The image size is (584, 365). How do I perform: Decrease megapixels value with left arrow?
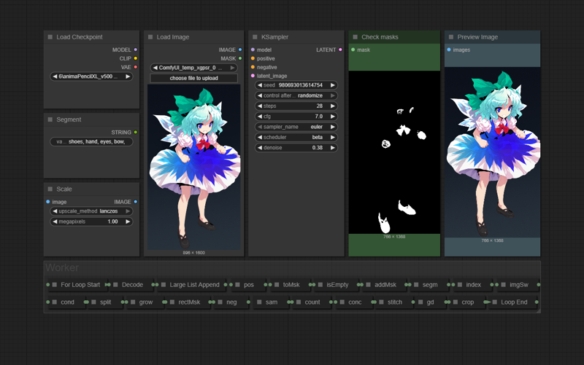tap(55, 221)
